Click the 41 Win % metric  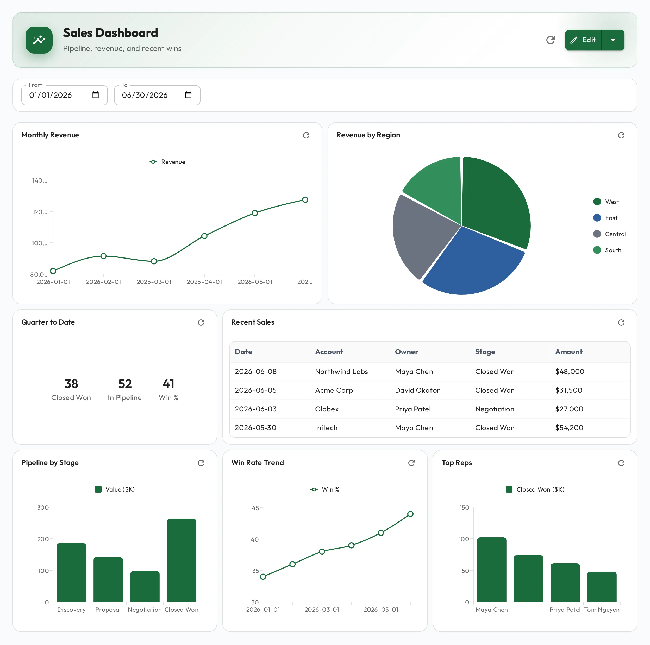[x=168, y=389]
